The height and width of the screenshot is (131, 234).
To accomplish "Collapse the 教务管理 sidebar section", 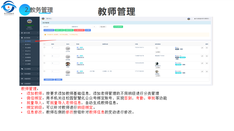I will pos(29,38).
